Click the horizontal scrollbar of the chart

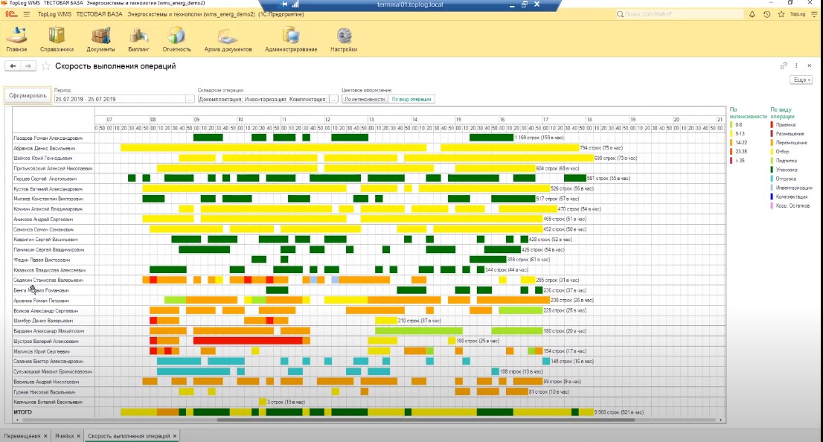(426, 420)
